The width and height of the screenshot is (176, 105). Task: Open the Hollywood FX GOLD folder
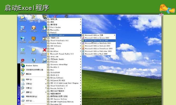[x=64, y=80]
